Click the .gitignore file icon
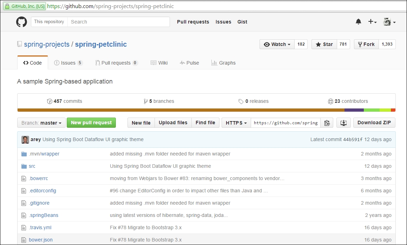407x245 pixels. 24,203
